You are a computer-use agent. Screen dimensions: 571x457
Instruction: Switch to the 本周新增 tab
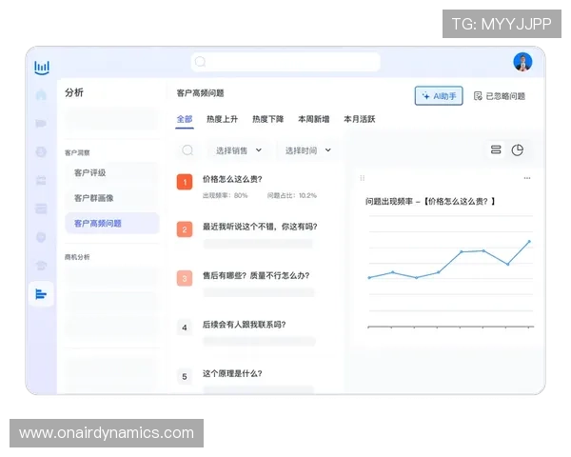click(313, 119)
